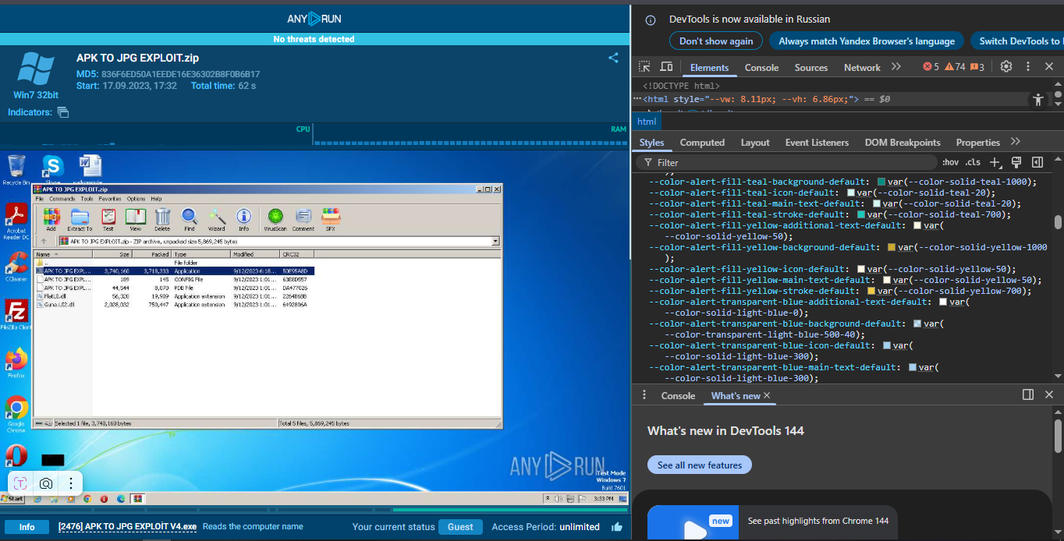Toggle the .cls element classes panel
The image size is (1064, 541).
point(973,162)
